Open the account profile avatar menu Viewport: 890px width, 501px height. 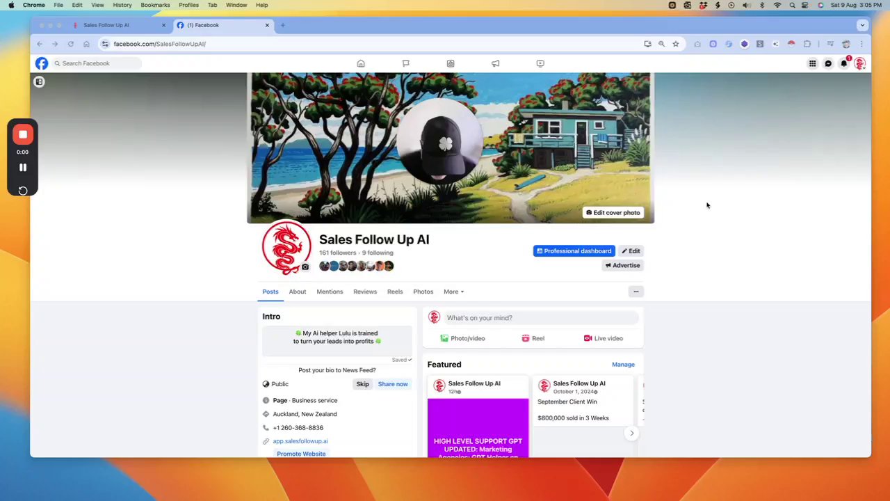click(860, 63)
